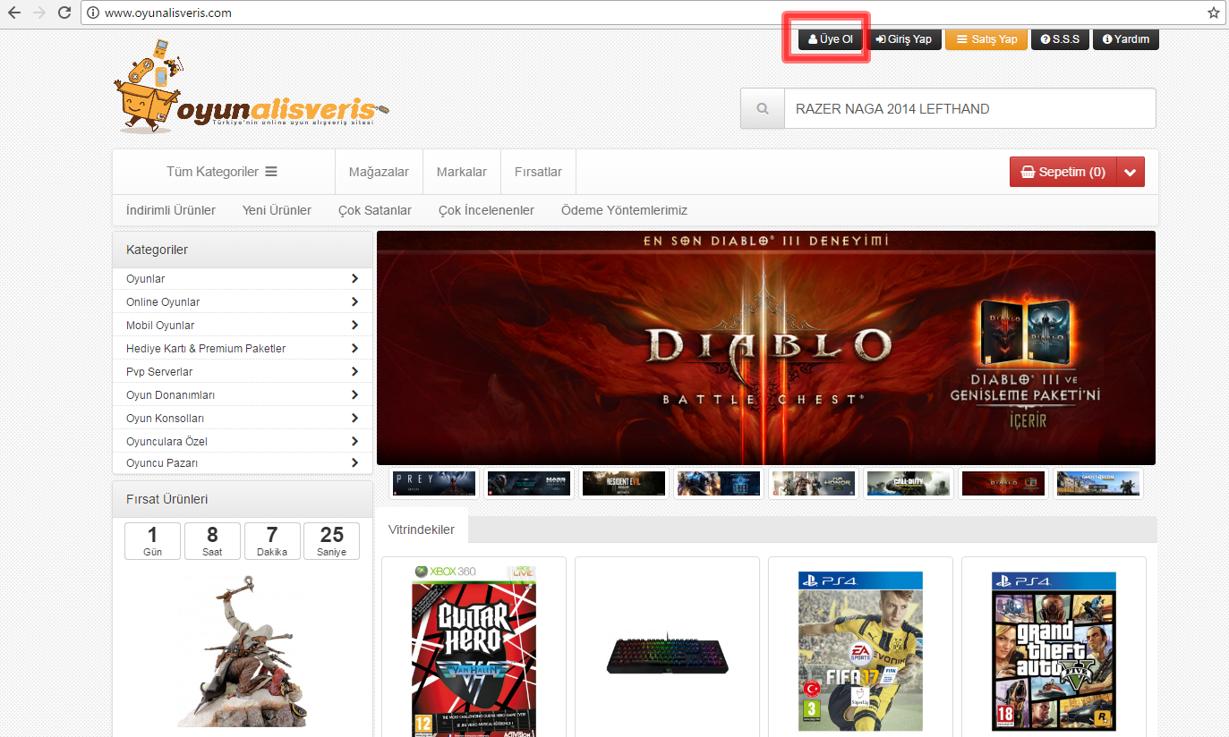Open the Yardım button
Image resolution: width=1229 pixels, height=737 pixels.
tap(1126, 39)
